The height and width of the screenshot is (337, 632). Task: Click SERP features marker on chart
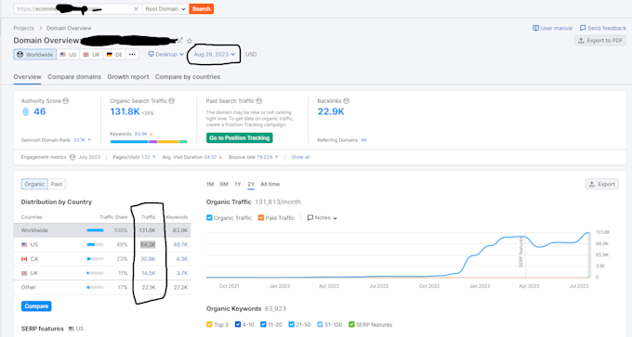pyautogui.click(x=520, y=252)
